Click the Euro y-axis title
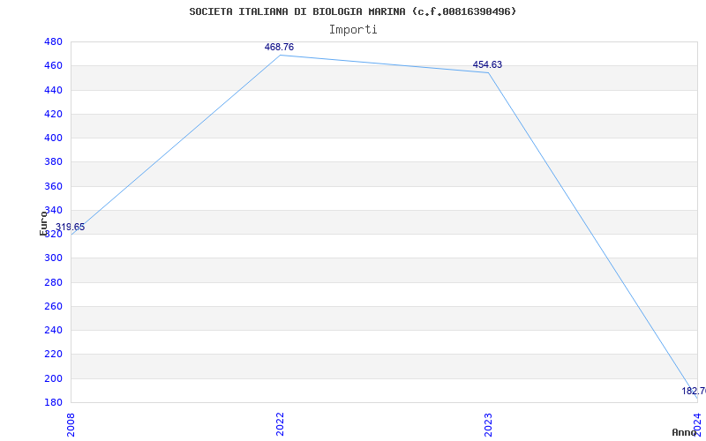706x441 pixels. pyautogui.click(x=43, y=222)
